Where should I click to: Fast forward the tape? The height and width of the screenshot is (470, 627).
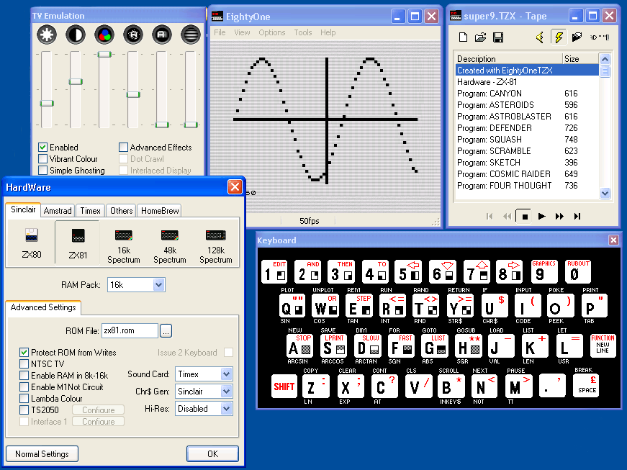tap(559, 217)
